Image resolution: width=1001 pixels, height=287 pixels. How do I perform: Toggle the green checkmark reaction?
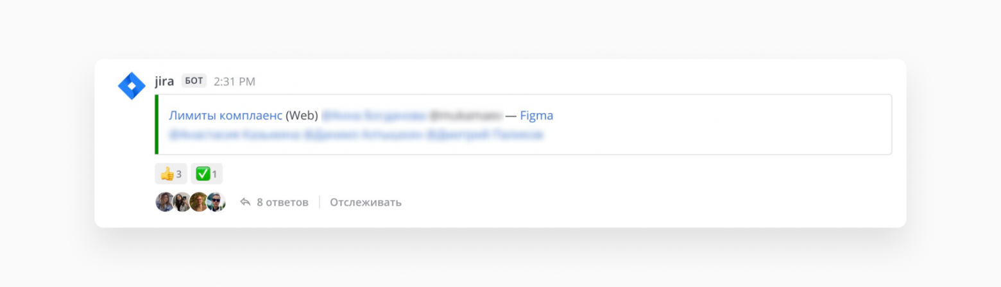click(207, 174)
